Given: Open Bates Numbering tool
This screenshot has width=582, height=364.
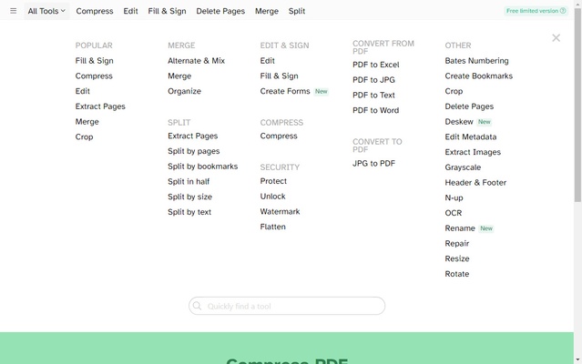Looking at the screenshot, I should (476, 61).
